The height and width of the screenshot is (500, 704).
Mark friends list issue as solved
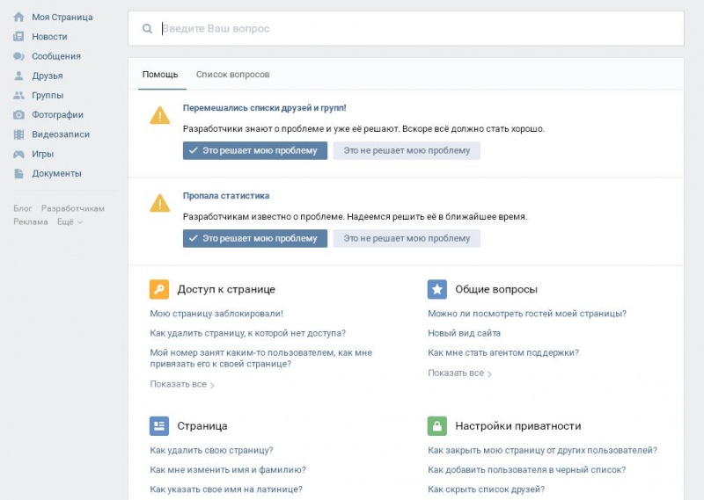click(255, 150)
